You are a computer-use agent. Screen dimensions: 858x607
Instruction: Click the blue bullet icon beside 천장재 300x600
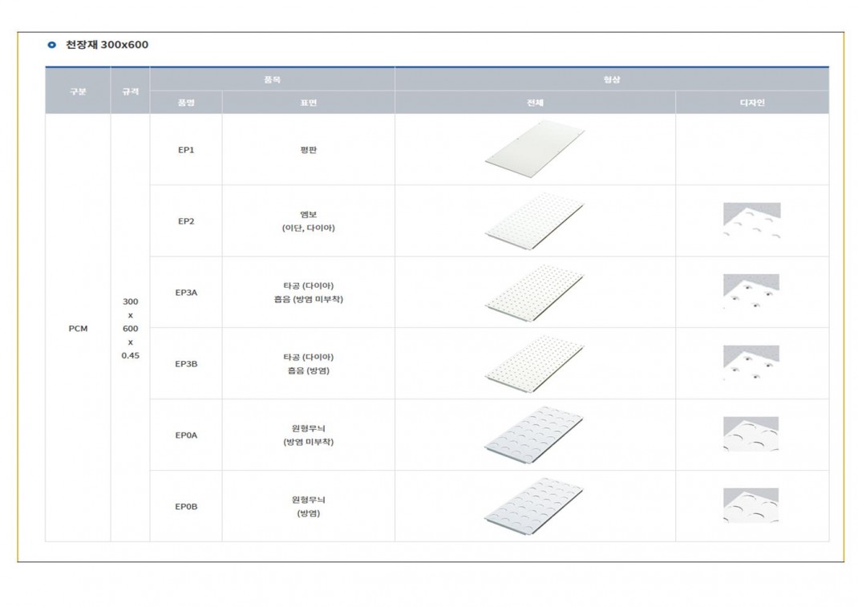coord(52,45)
